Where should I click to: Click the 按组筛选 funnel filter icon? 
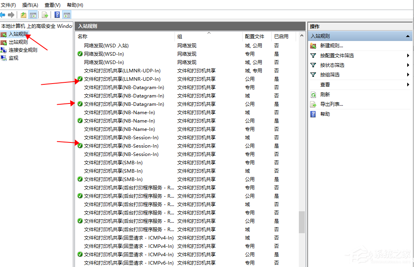click(313, 74)
